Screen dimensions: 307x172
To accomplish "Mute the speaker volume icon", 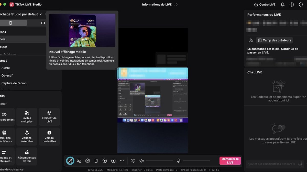I will coord(141,161).
